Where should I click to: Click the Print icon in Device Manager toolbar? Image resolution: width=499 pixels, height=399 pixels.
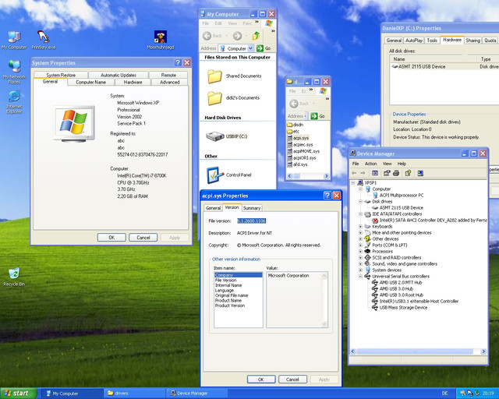pyautogui.click(x=396, y=173)
